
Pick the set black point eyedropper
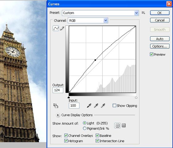coord(89,105)
